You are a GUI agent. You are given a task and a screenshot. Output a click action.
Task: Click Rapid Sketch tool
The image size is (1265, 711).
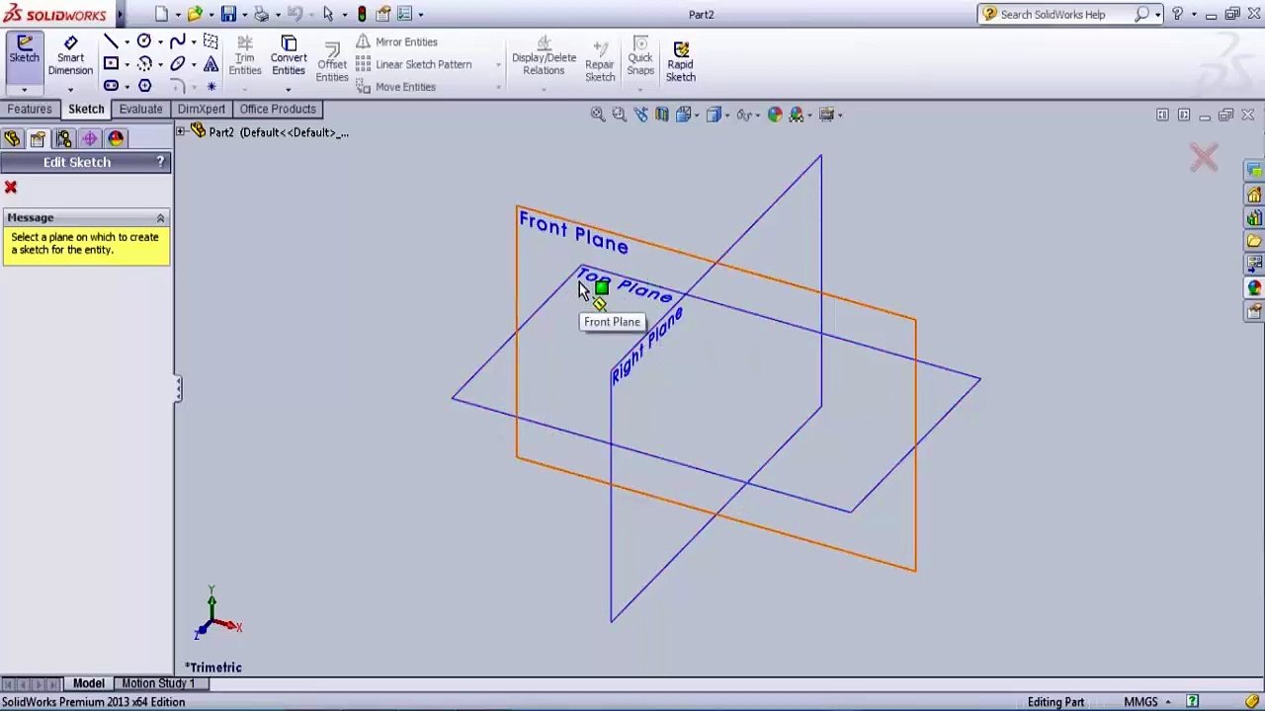680,60
